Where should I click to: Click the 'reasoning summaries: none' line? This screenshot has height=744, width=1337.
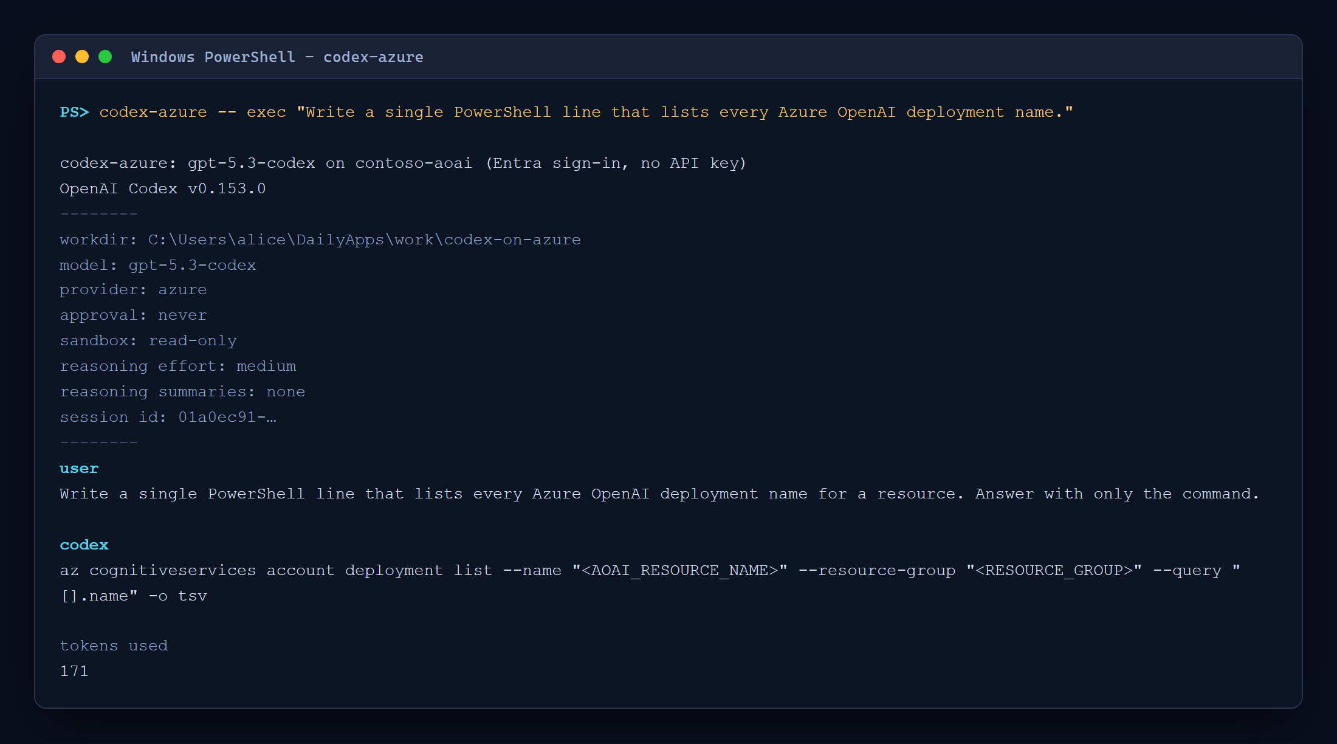182,392
